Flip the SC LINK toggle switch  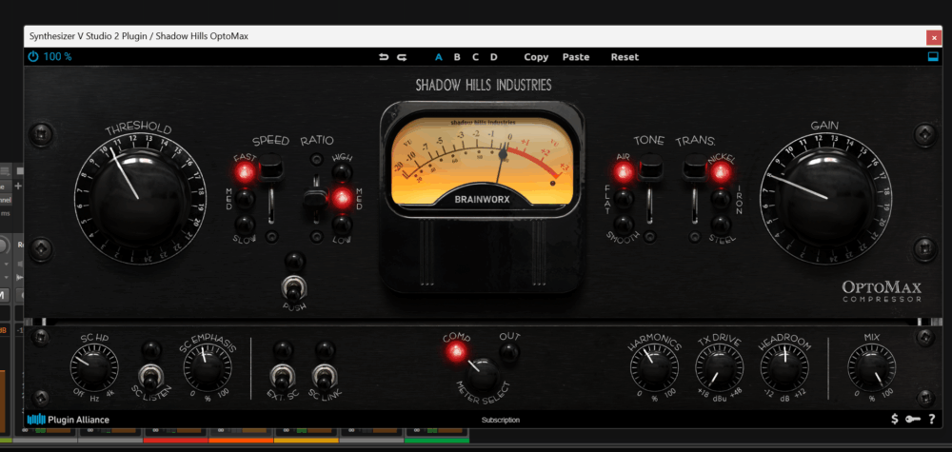coord(325,376)
